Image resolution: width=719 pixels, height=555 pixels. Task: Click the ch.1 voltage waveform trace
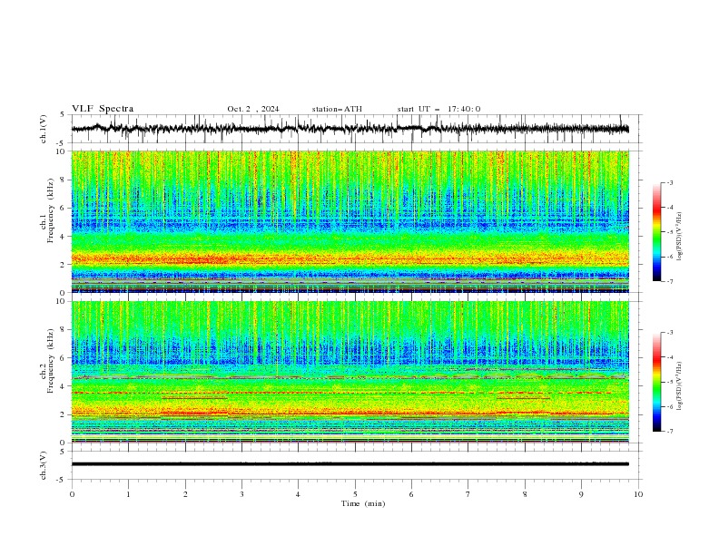[350, 129]
